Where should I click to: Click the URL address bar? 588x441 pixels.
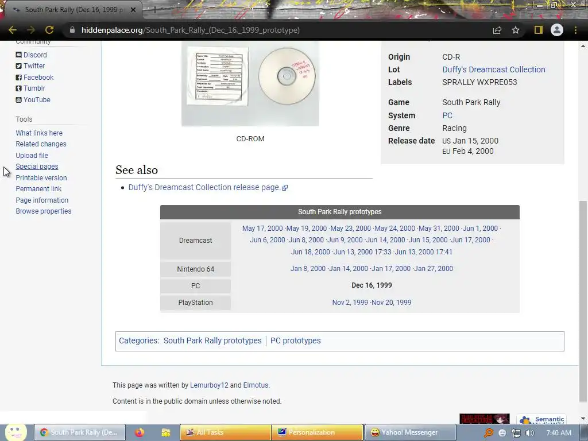tap(277, 30)
